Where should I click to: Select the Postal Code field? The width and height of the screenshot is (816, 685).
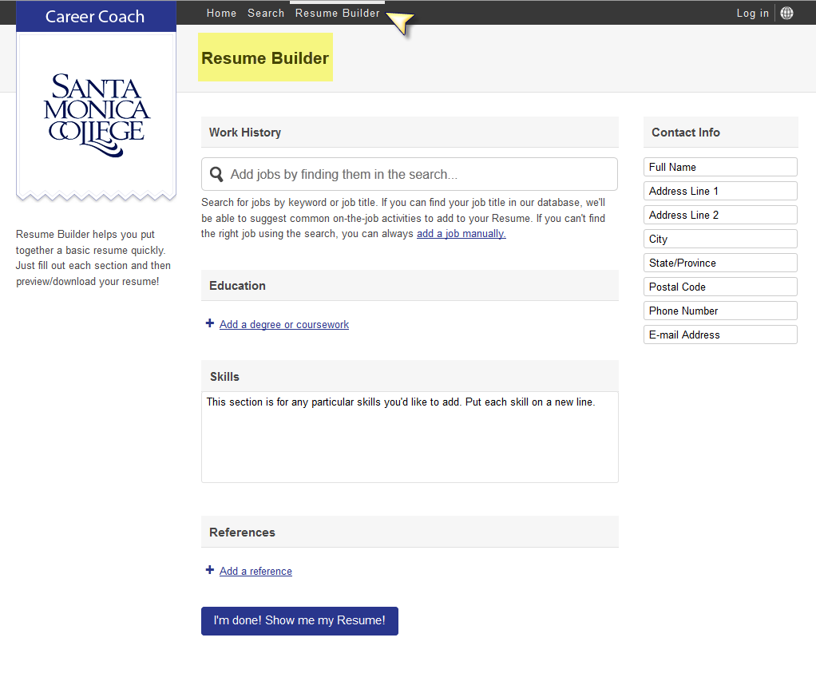pos(719,286)
